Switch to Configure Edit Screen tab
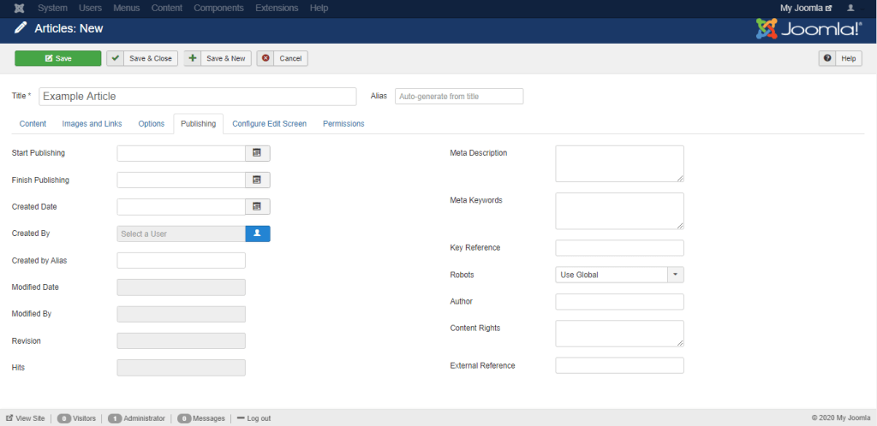 coord(270,124)
